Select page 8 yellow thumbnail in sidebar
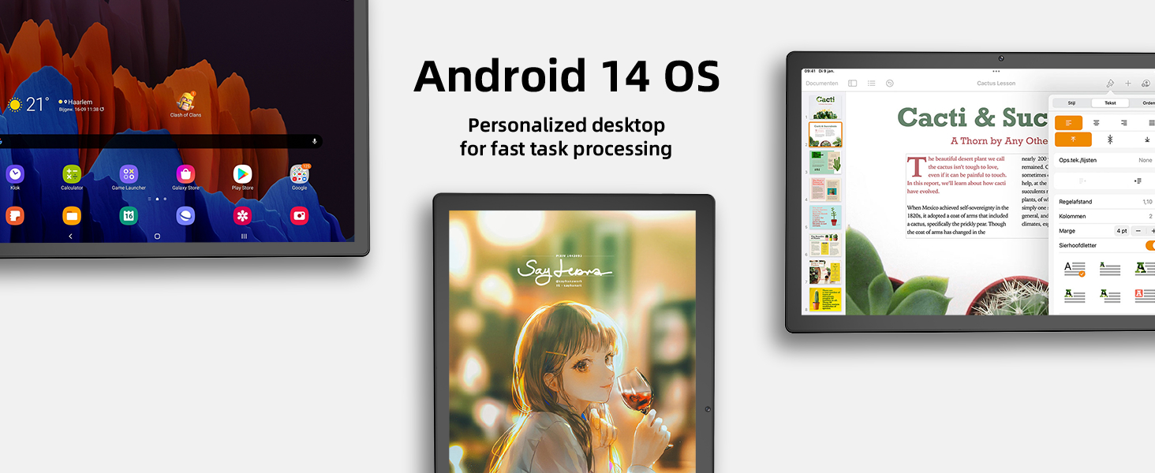The image size is (1155, 473). 825,300
